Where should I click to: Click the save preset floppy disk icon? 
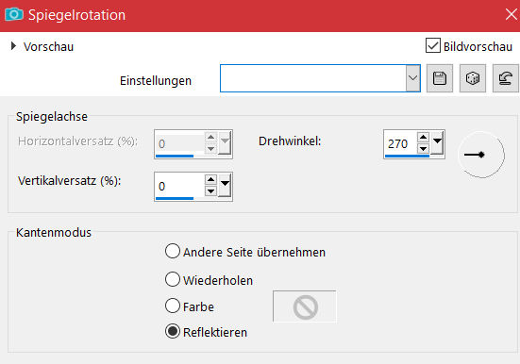click(x=440, y=78)
